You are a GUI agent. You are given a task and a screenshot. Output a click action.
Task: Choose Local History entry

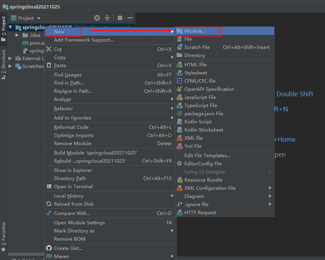[110, 196]
